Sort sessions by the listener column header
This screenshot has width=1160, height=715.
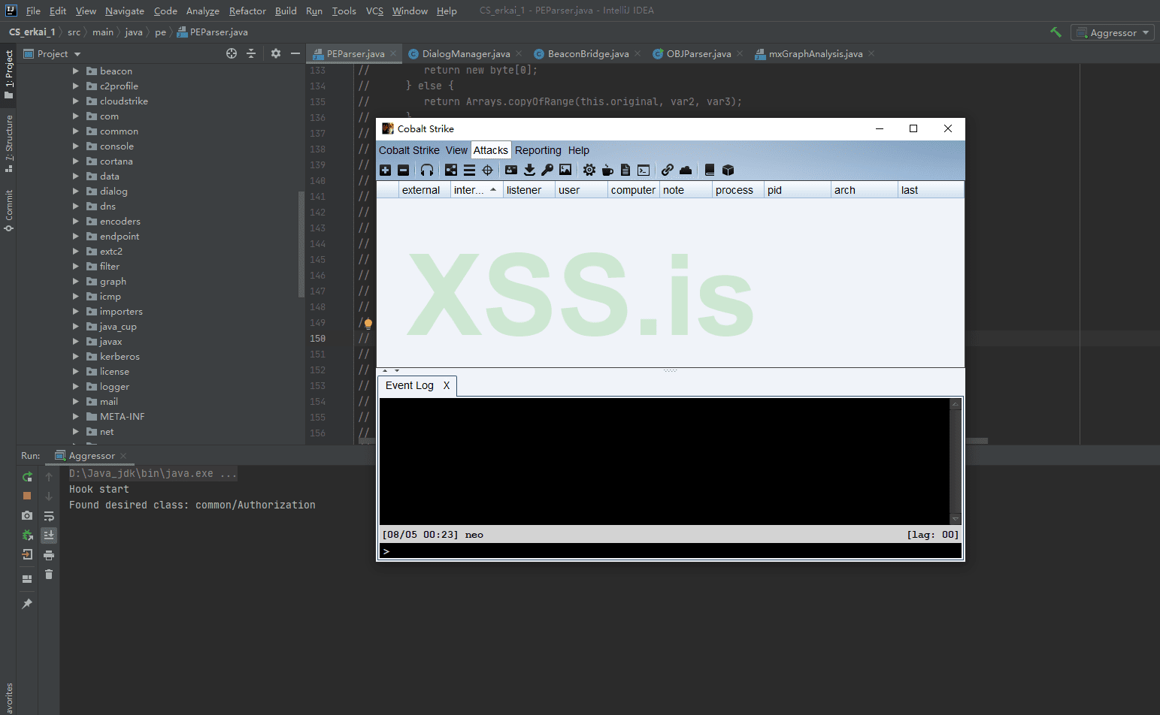pos(529,190)
